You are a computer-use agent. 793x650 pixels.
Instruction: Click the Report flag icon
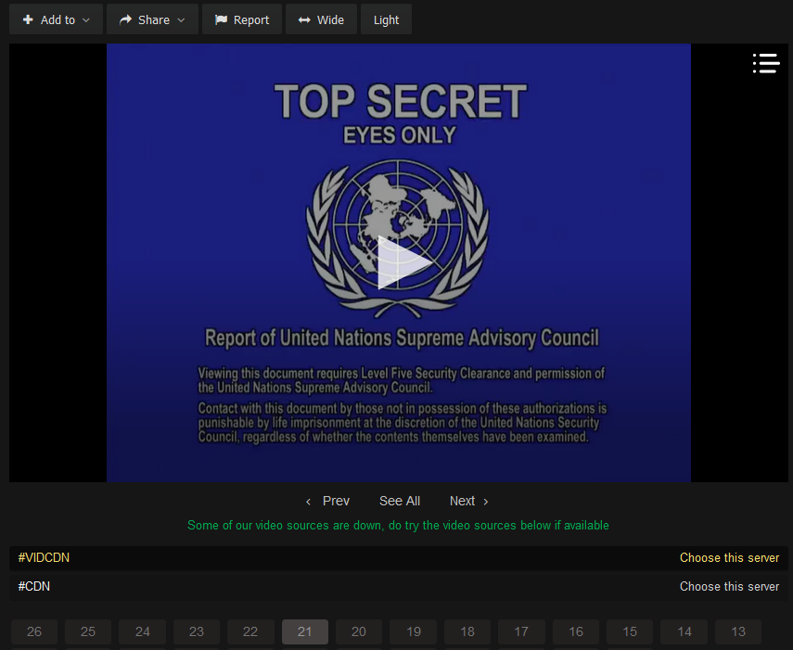click(x=221, y=19)
